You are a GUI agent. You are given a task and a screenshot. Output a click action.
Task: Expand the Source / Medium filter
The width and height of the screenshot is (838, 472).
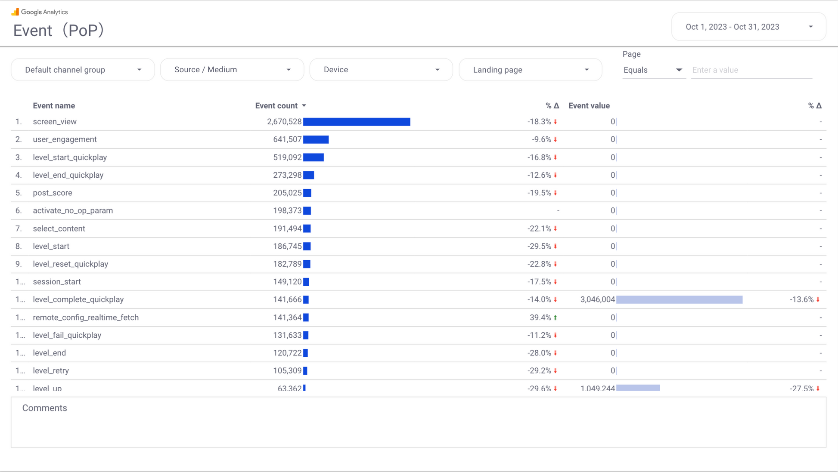click(x=232, y=70)
